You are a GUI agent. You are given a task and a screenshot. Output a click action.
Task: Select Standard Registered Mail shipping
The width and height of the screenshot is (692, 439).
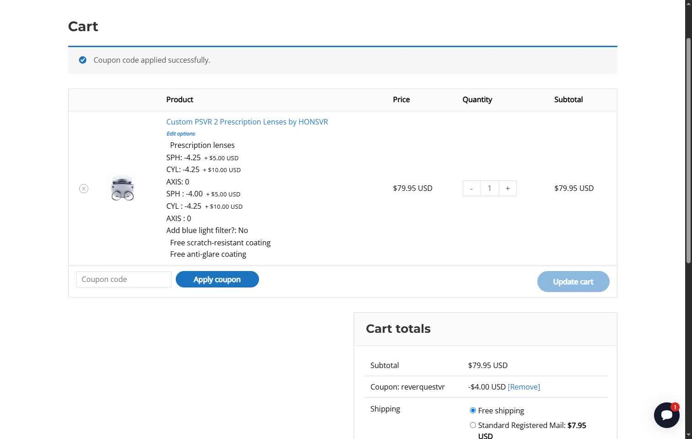[473, 425]
